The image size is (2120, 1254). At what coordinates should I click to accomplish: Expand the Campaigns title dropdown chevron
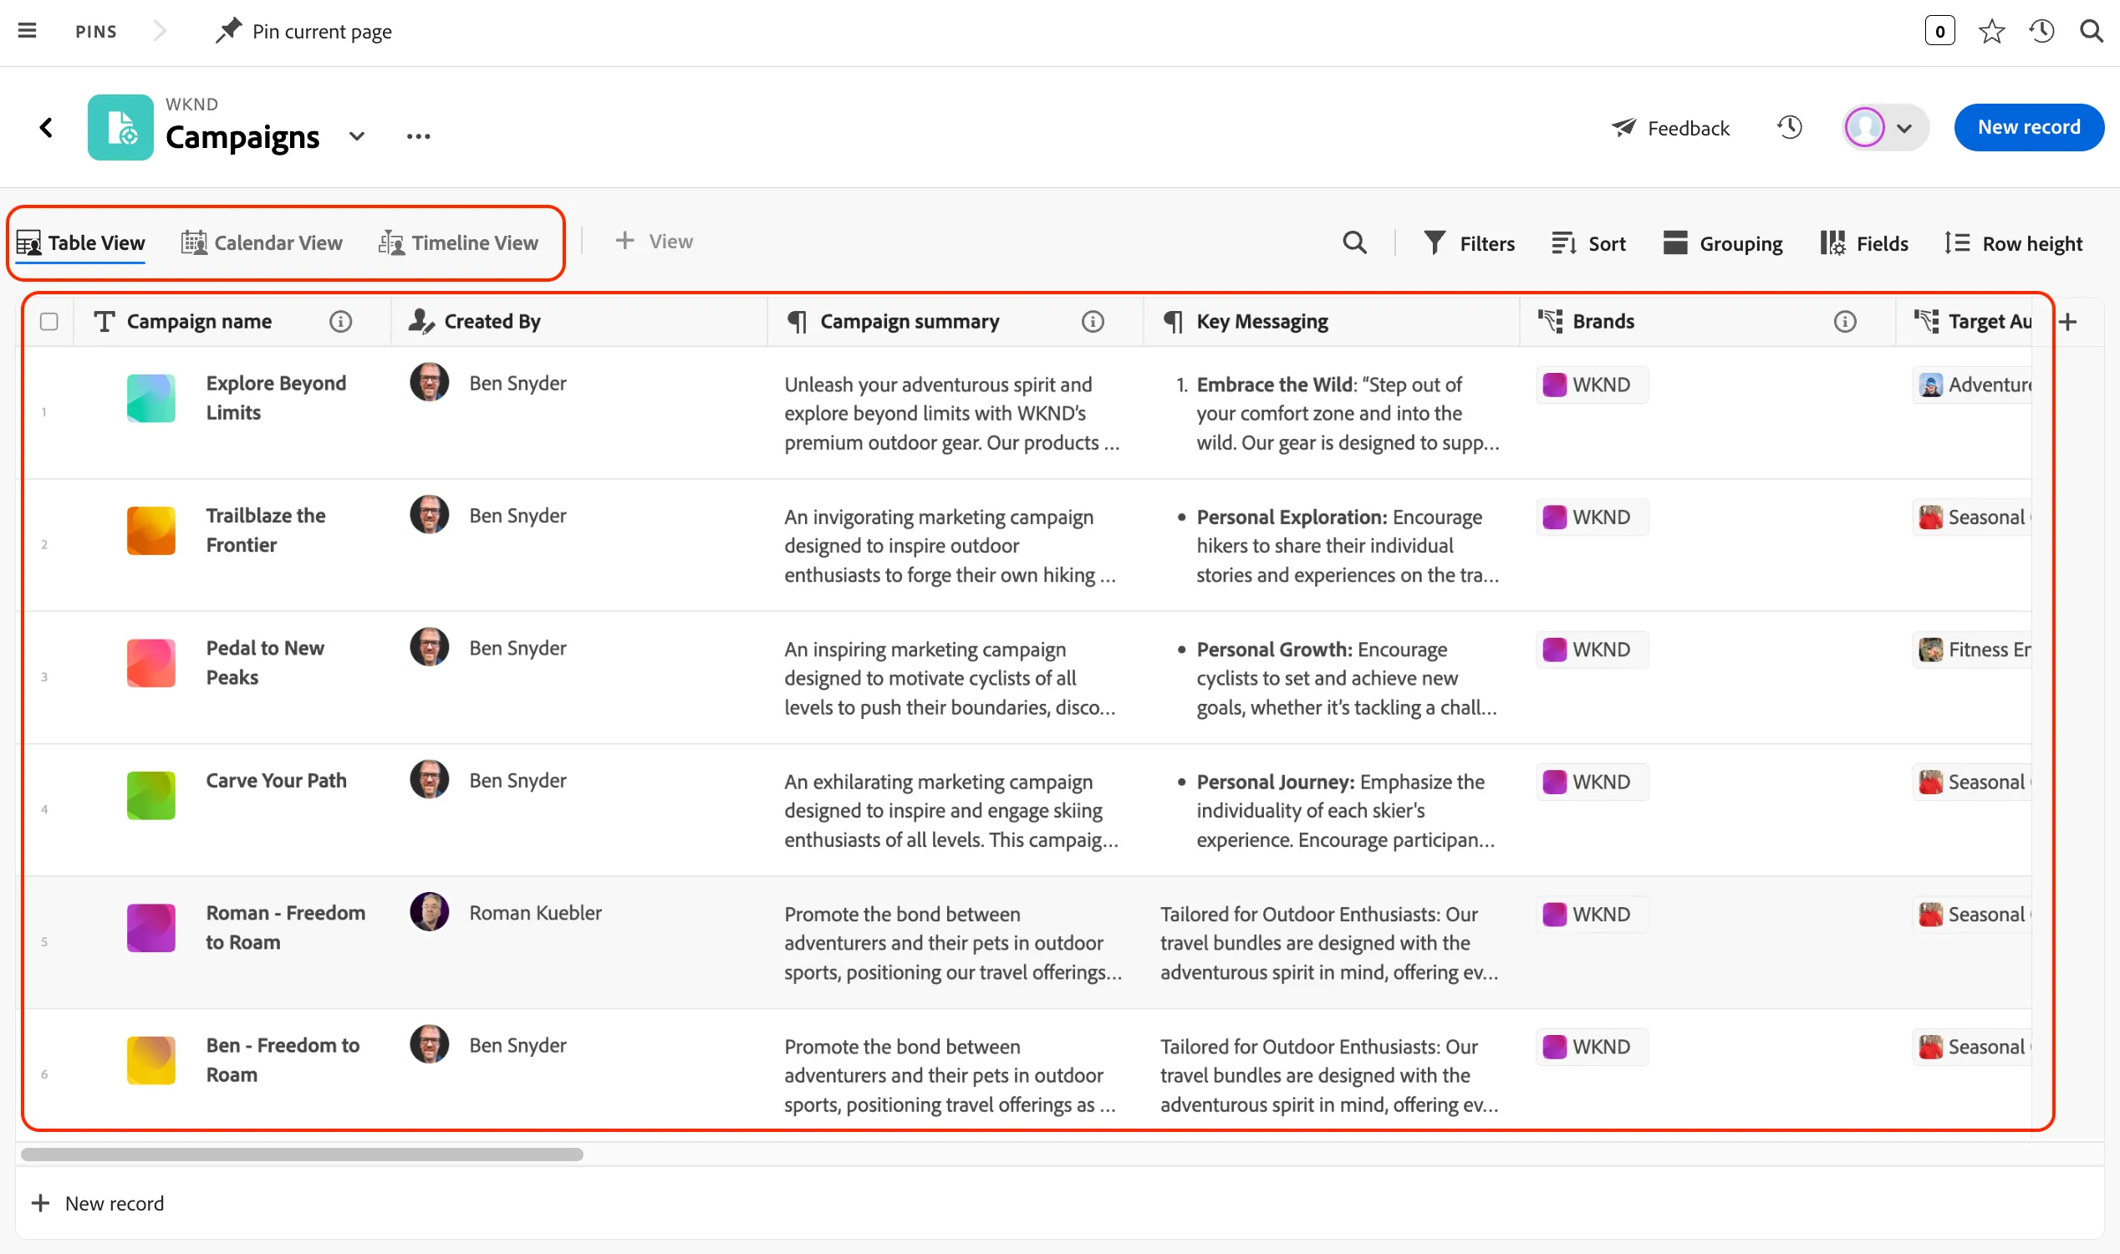coord(357,136)
